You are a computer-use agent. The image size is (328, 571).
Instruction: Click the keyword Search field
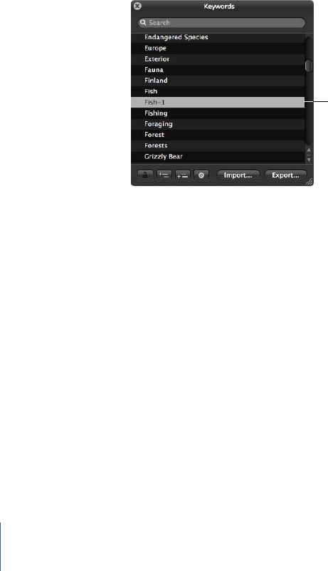(221, 23)
